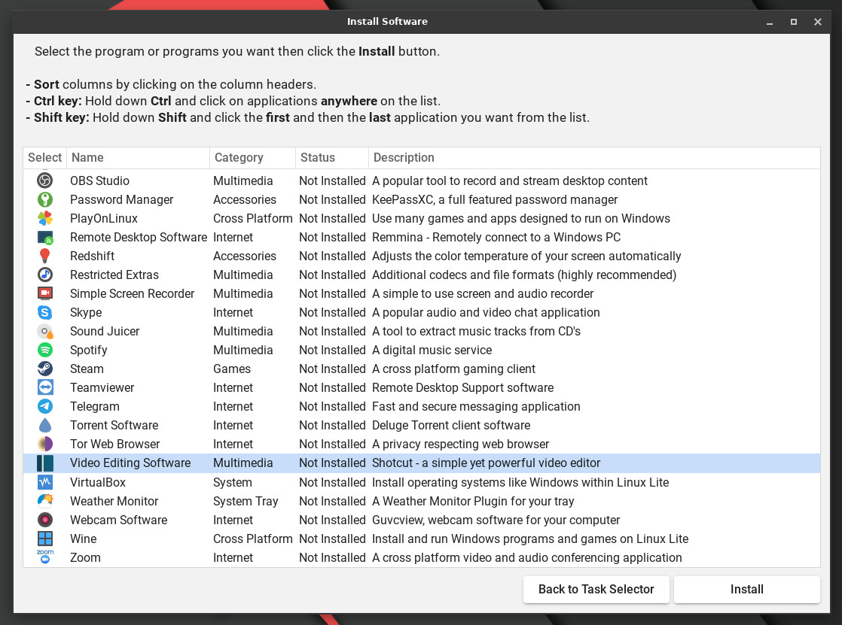This screenshot has width=842, height=625.
Task: Pick Remote Desktop Software entry
Action: (139, 237)
